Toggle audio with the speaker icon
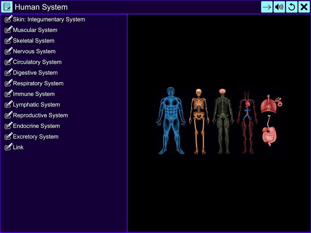Viewport: 311px width, 233px height. pos(279,7)
